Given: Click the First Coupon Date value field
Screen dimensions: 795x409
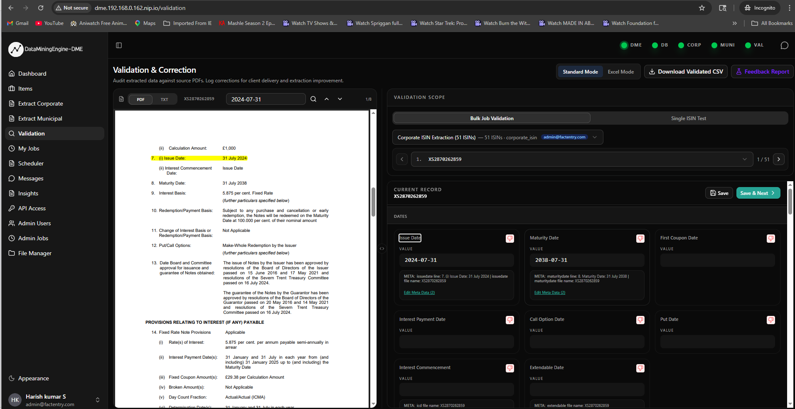Looking at the screenshot, I should tap(717, 260).
